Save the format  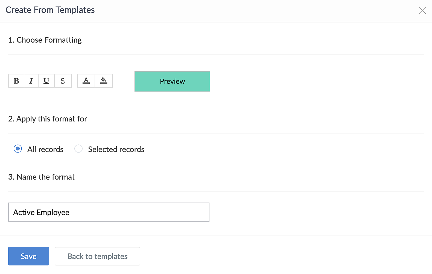[29, 256]
